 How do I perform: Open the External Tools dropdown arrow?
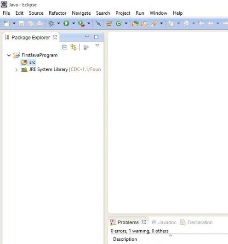[x=89, y=23]
